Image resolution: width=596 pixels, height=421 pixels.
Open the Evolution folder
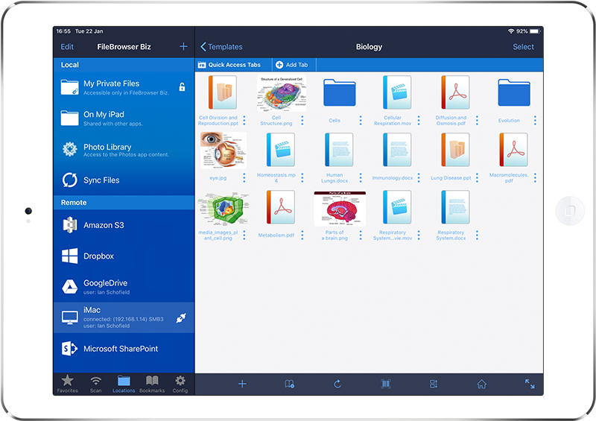tap(514, 93)
